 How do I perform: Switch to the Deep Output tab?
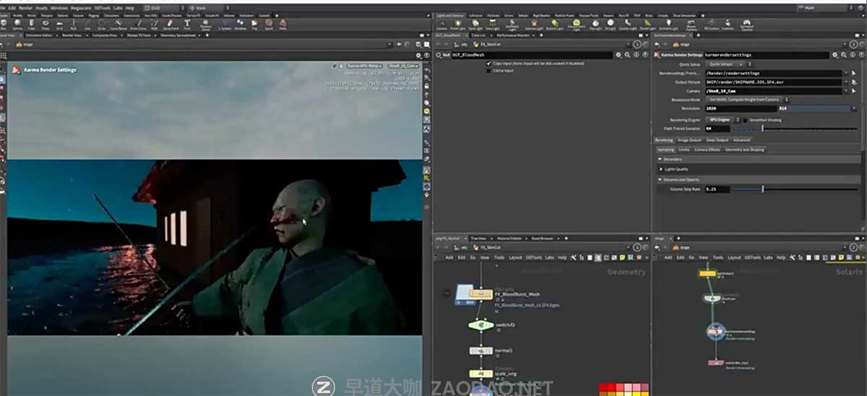pos(717,140)
